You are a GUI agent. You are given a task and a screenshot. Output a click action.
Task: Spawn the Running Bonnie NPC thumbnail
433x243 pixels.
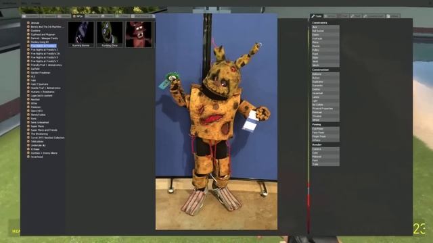(x=81, y=34)
